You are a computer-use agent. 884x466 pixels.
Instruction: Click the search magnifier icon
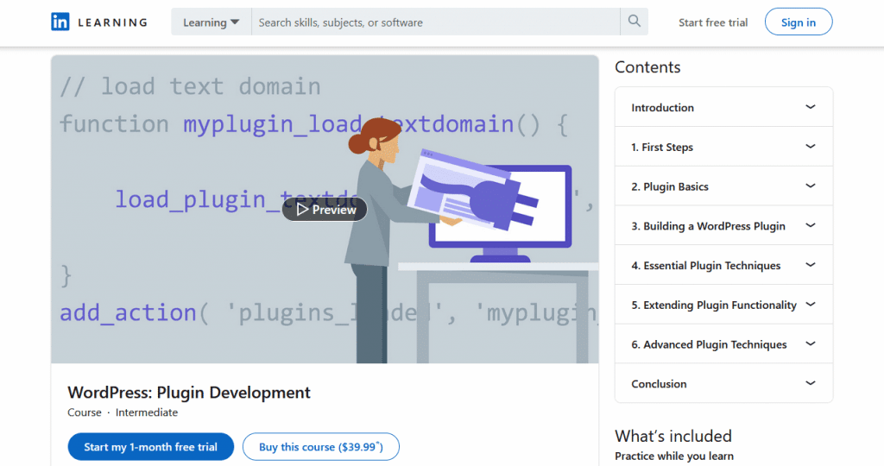635,22
